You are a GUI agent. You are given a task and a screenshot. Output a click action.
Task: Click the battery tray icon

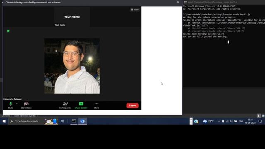click(236, 121)
